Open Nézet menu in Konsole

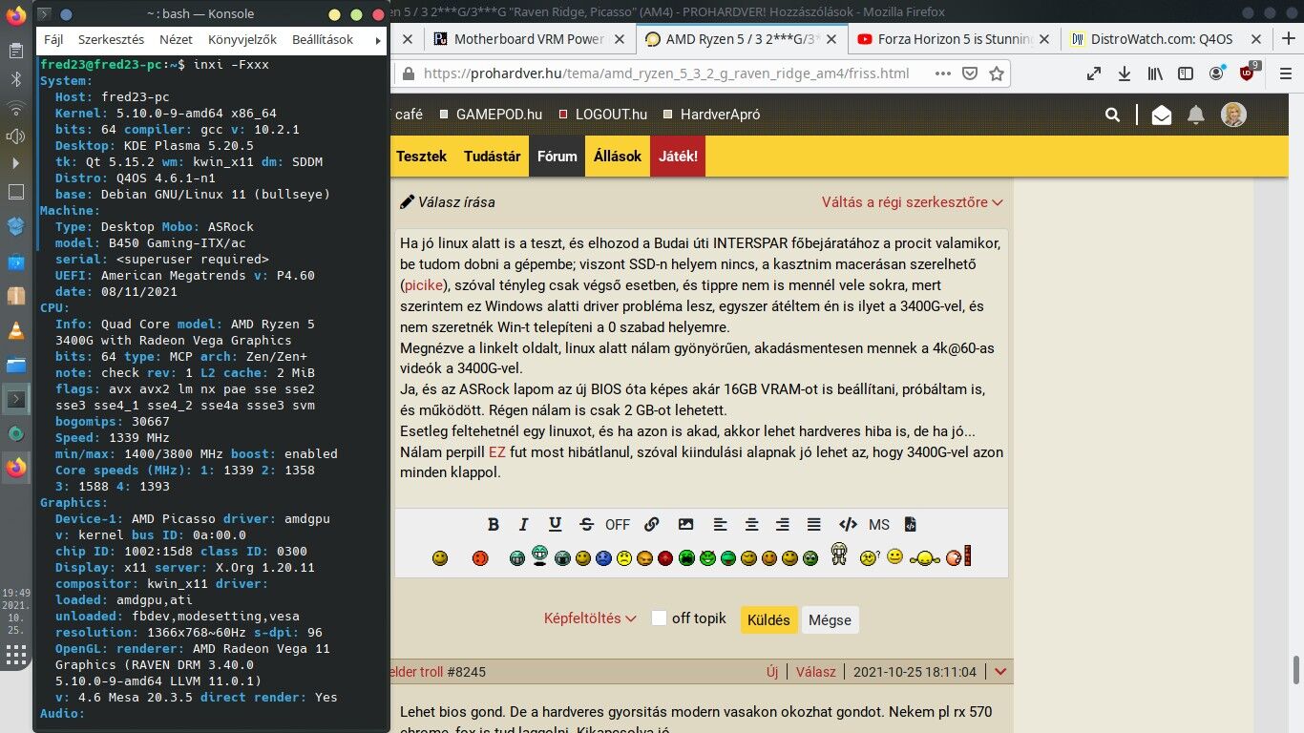click(x=176, y=40)
